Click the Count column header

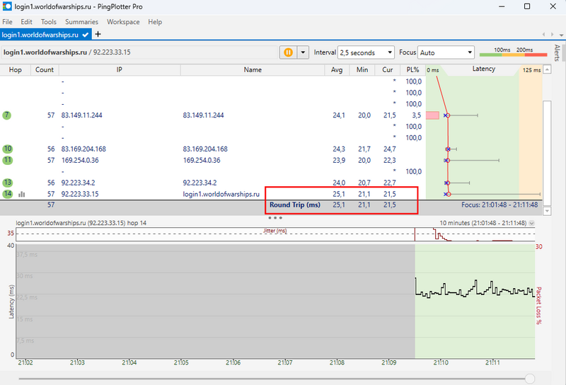[x=45, y=69]
